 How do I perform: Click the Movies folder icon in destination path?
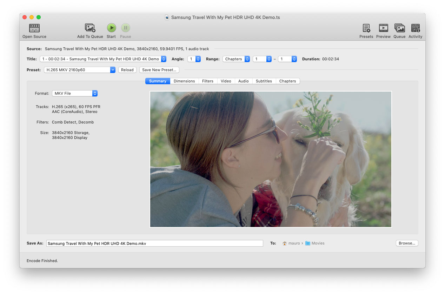click(308, 243)
